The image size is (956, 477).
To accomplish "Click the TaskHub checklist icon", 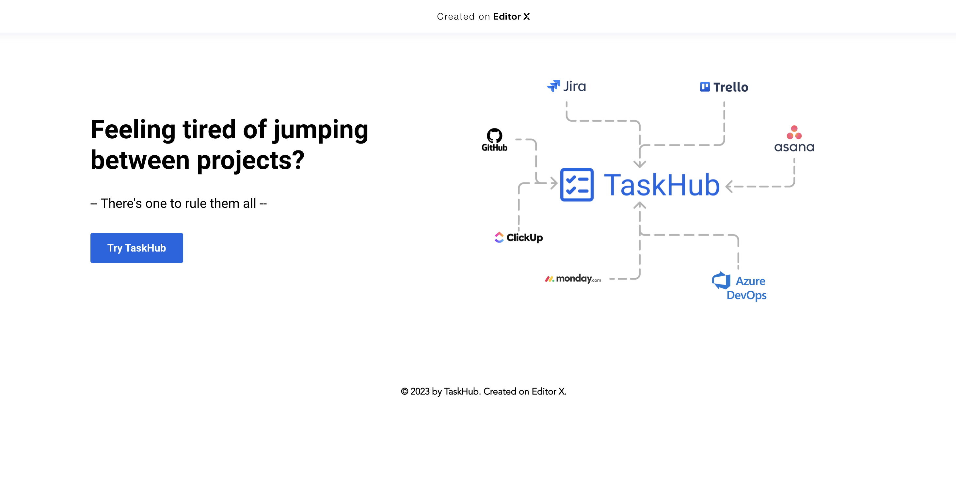I will point(577,185).
